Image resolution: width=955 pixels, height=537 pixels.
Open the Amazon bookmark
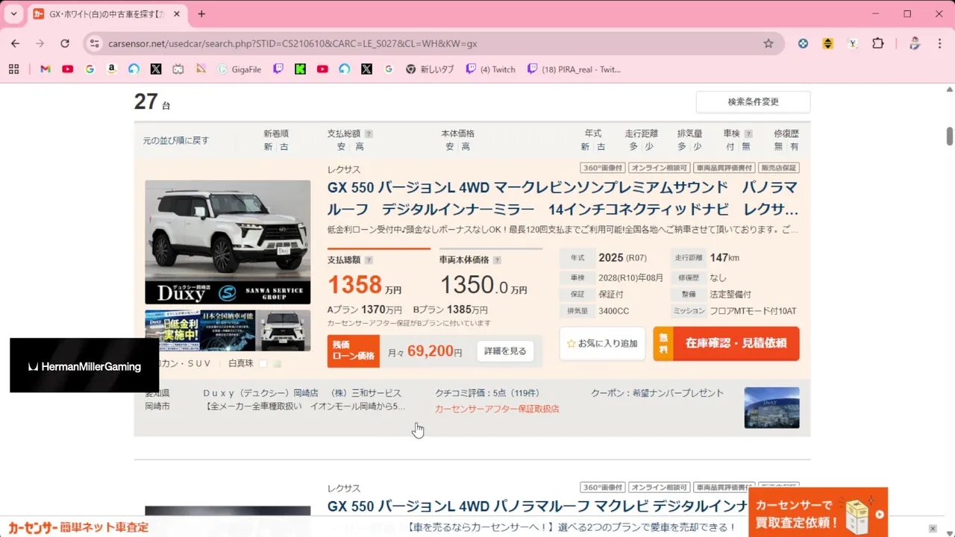click(x=111, y=69)
